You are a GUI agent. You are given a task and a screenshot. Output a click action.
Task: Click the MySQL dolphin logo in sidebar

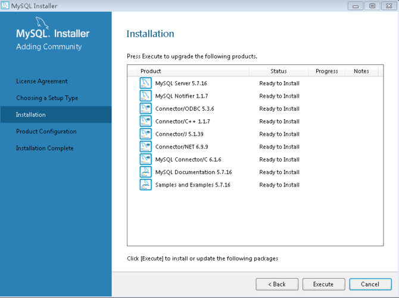click(42, 23)
